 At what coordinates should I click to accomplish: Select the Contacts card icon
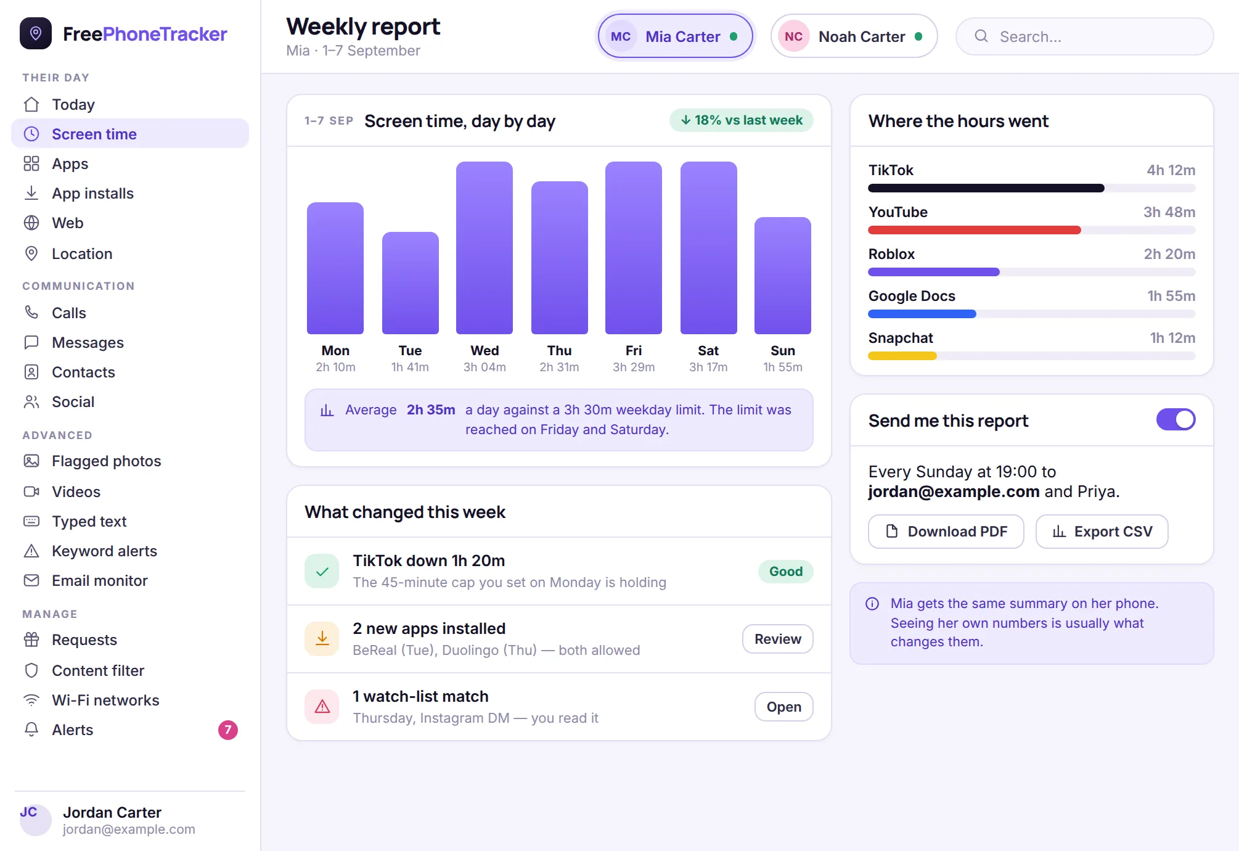31,372
